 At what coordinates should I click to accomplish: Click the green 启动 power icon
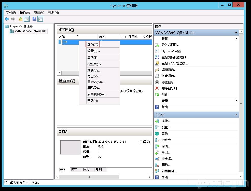(x=157, y=133)
